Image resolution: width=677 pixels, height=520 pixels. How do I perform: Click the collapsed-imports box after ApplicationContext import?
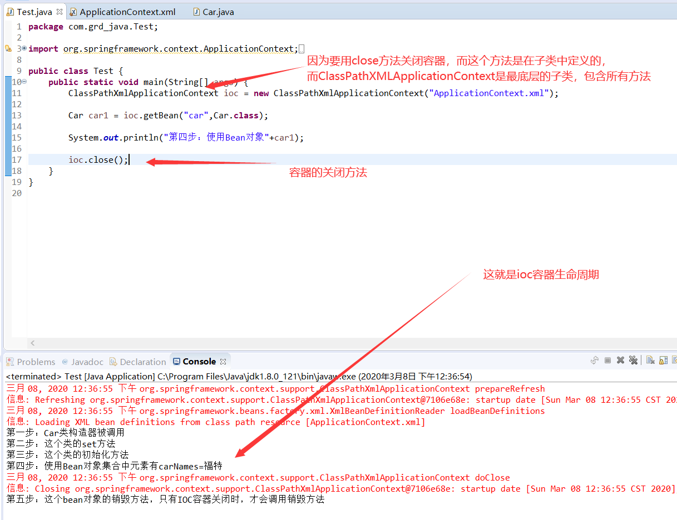tap(302, 49)
